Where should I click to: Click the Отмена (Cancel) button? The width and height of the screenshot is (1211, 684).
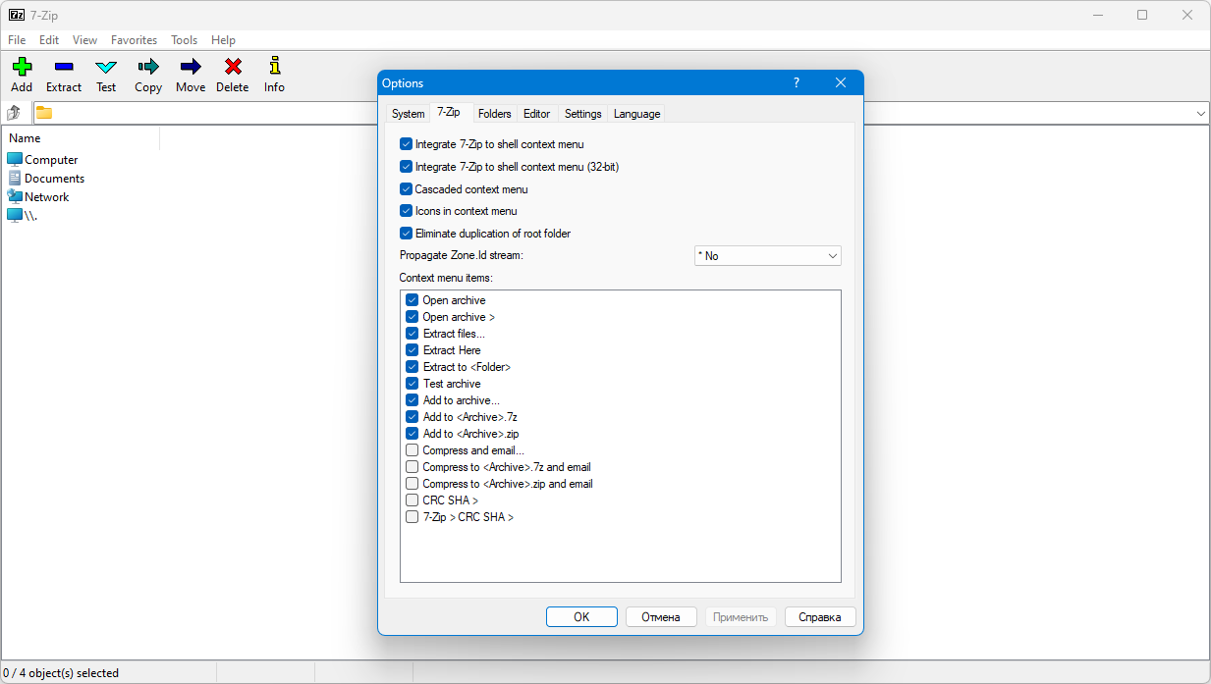(661, 617)
